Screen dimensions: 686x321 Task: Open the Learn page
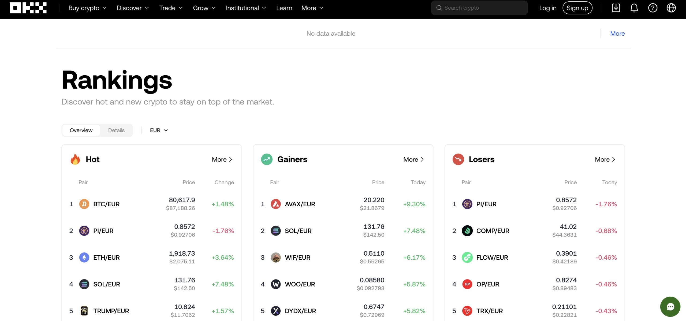284,8
